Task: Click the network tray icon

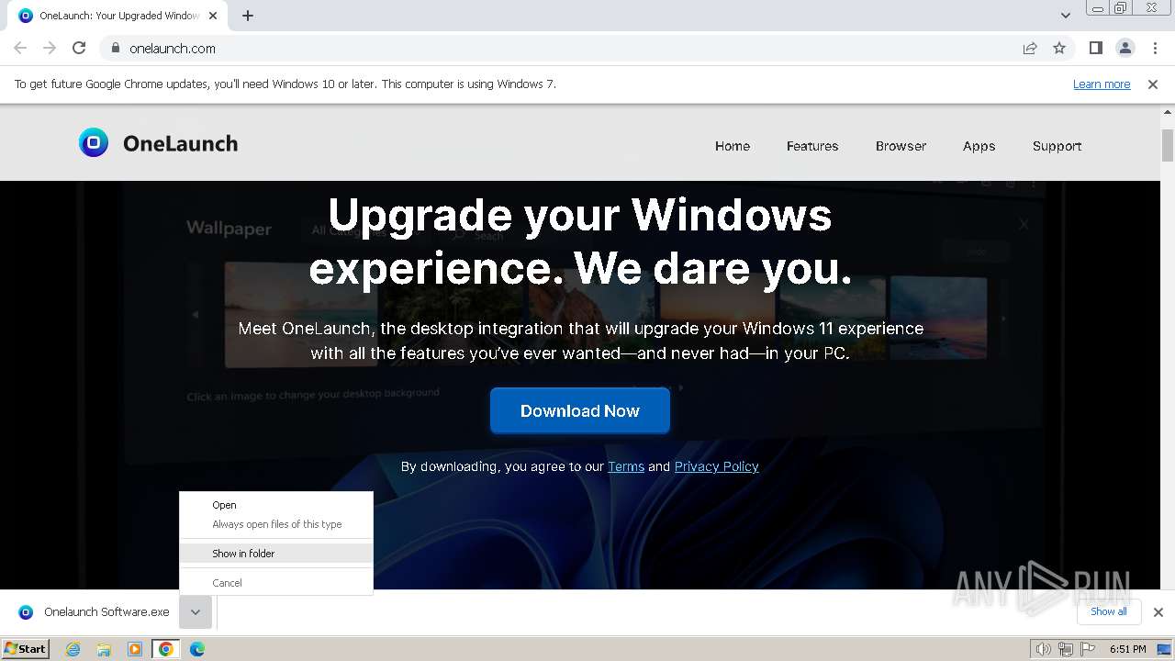Action: pyautogui.click(x=1065, y=649)
